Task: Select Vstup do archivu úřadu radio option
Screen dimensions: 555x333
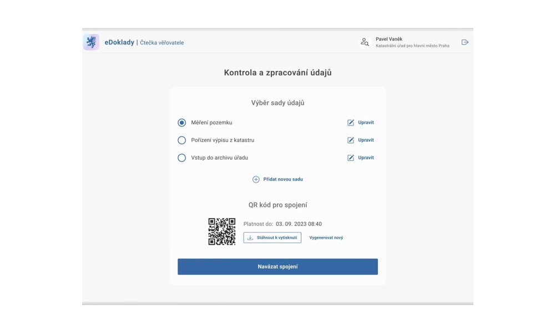Action: [181, 158]
